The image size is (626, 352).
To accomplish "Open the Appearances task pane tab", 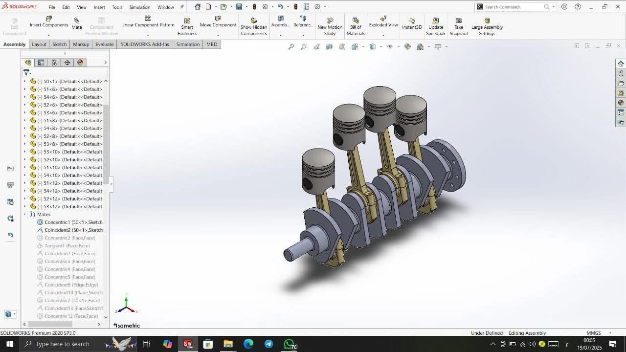I will coord(621,103).
